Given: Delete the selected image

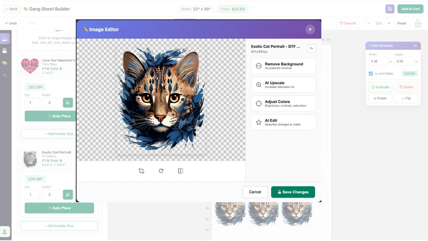Looking at the screenshot, I should coord(406,87).
